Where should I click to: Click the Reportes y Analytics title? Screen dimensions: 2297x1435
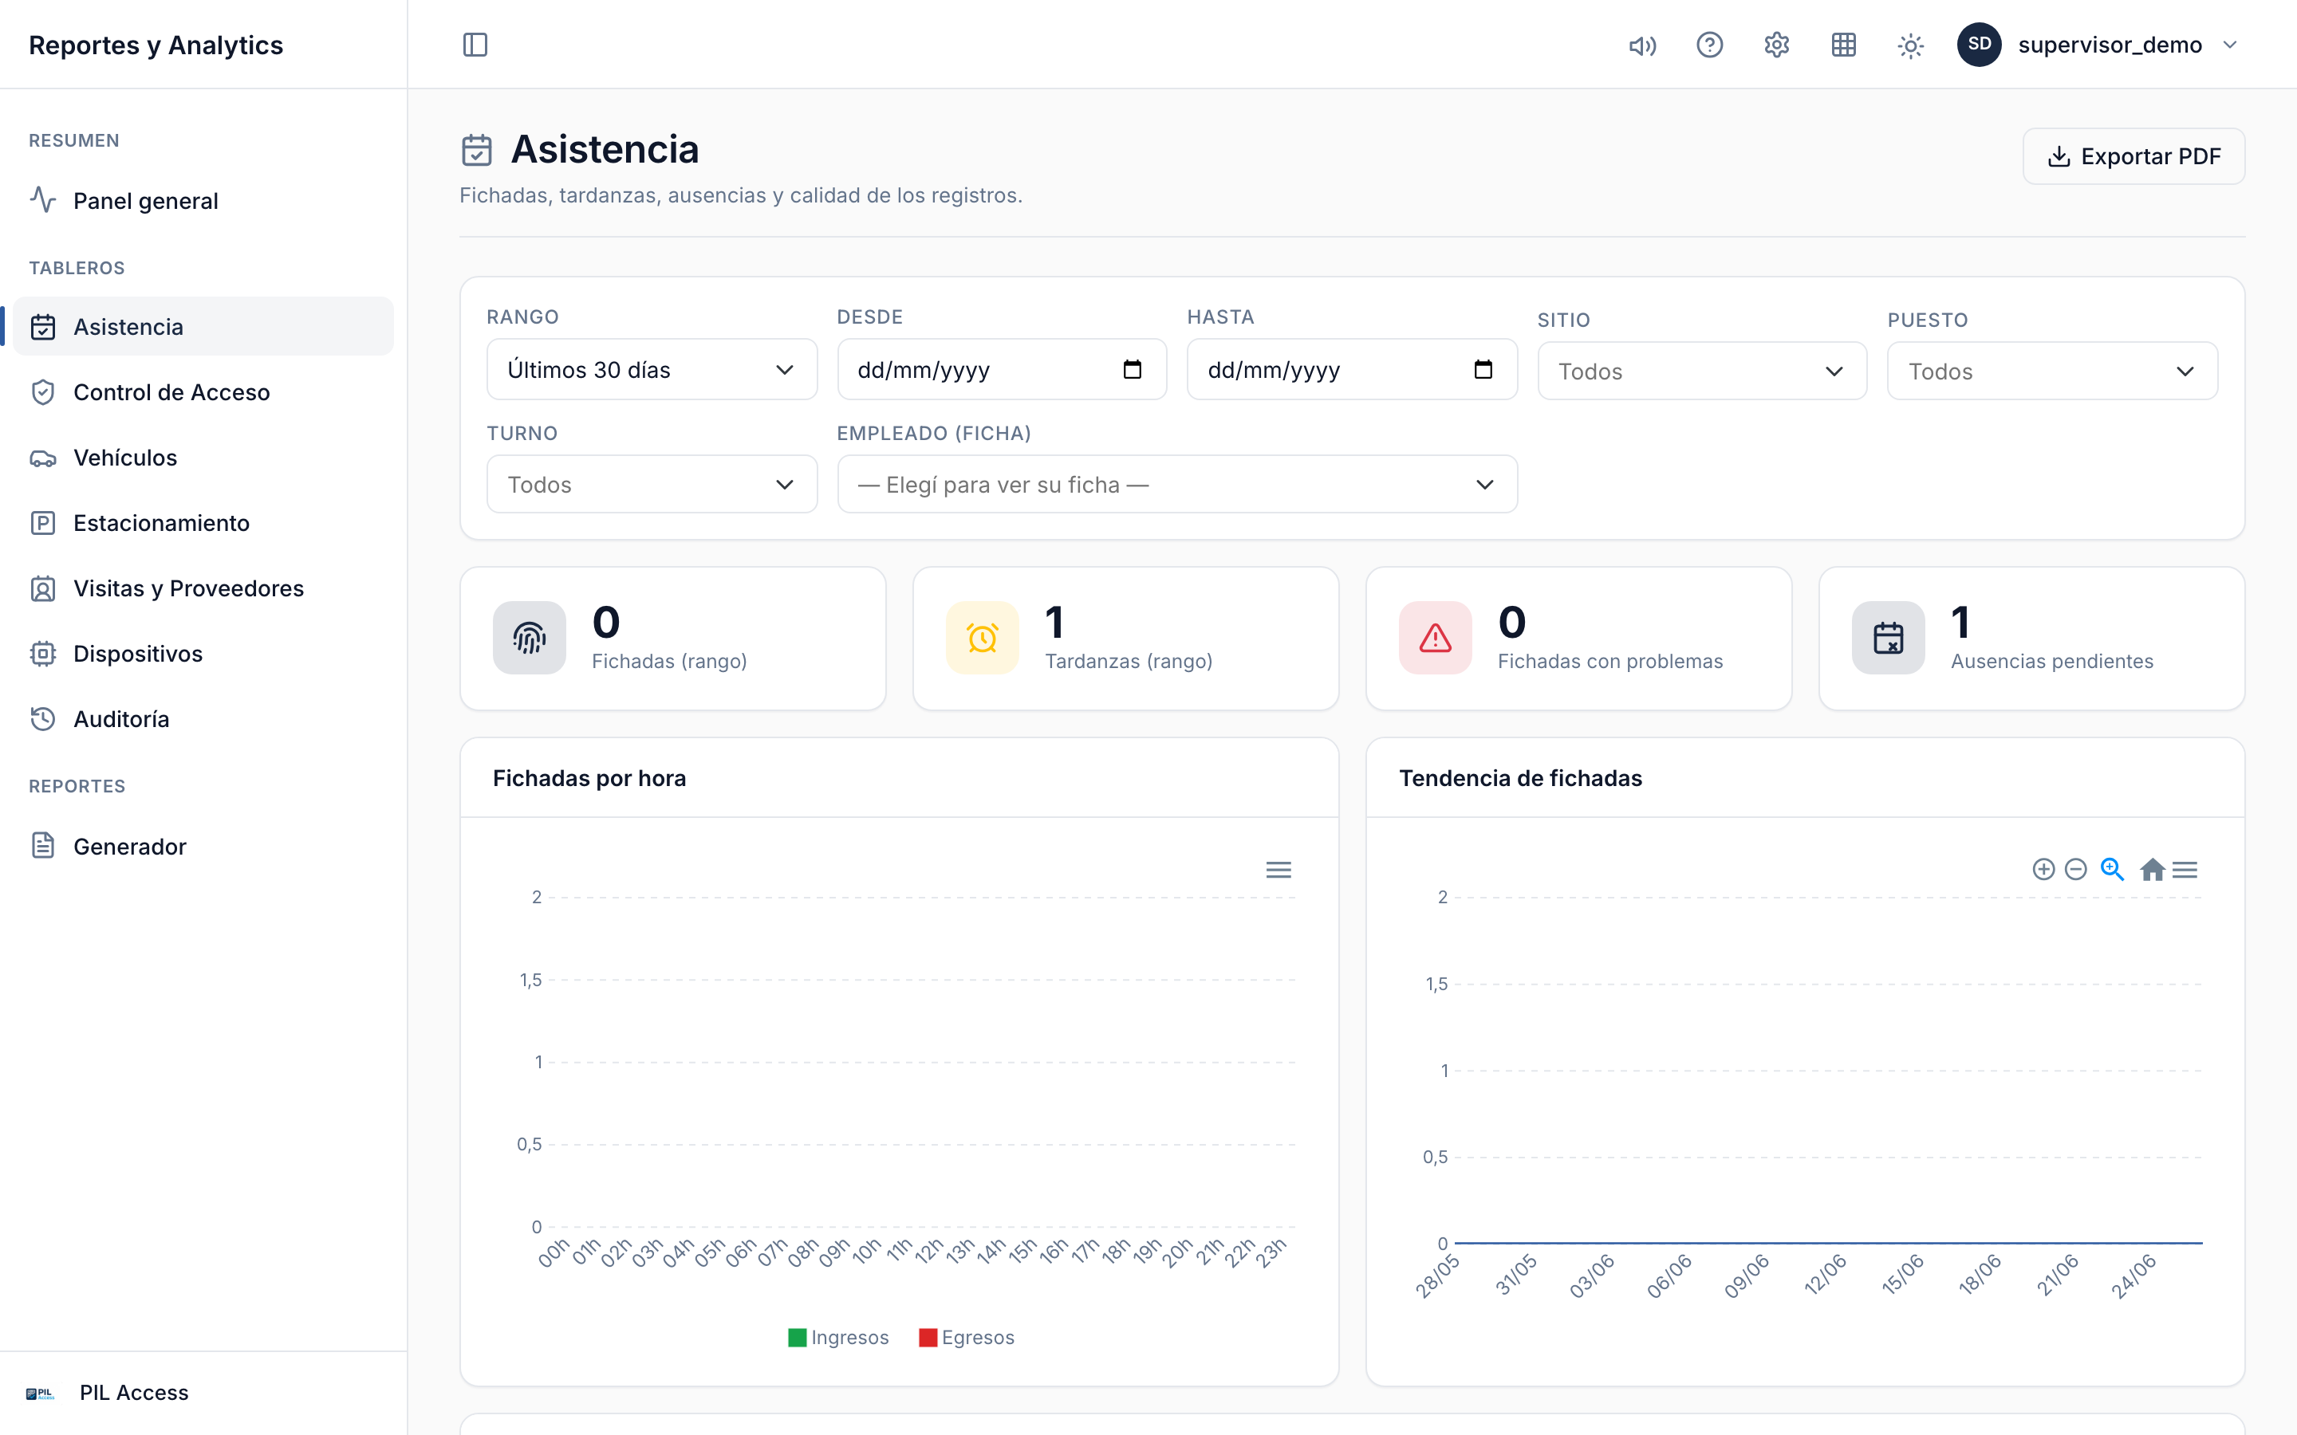pos(156,45)
